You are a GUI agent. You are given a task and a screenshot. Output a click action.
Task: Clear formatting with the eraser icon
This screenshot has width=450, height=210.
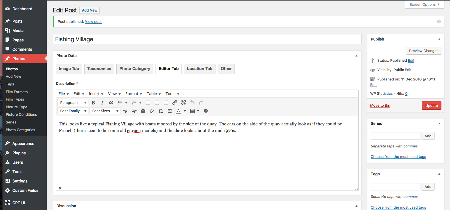pos(152,111)
